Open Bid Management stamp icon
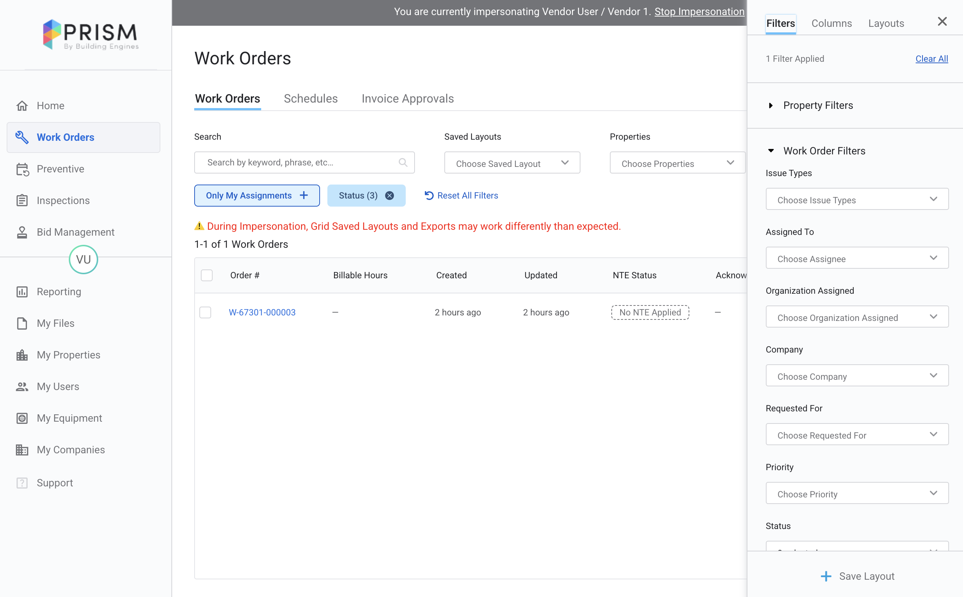Image resolution: width=963 pixels, height=597 pixels. click(22, 232)
